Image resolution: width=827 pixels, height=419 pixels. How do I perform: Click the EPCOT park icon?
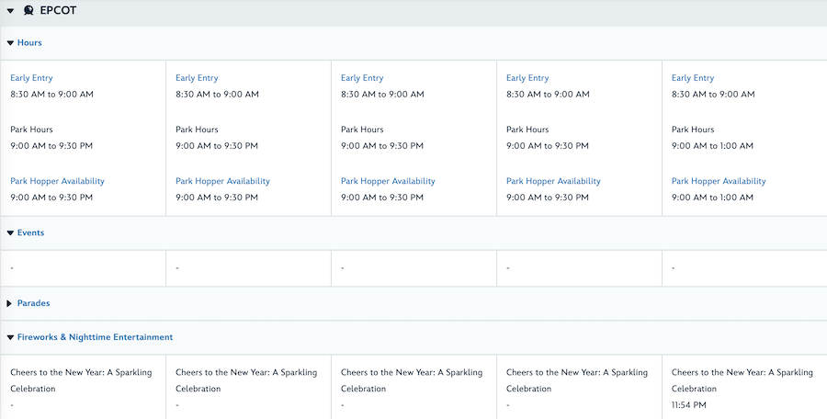(28, 11)
